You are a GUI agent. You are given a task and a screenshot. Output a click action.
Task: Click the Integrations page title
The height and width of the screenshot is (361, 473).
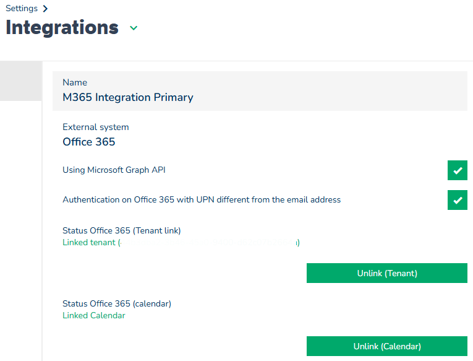(62, 28)
